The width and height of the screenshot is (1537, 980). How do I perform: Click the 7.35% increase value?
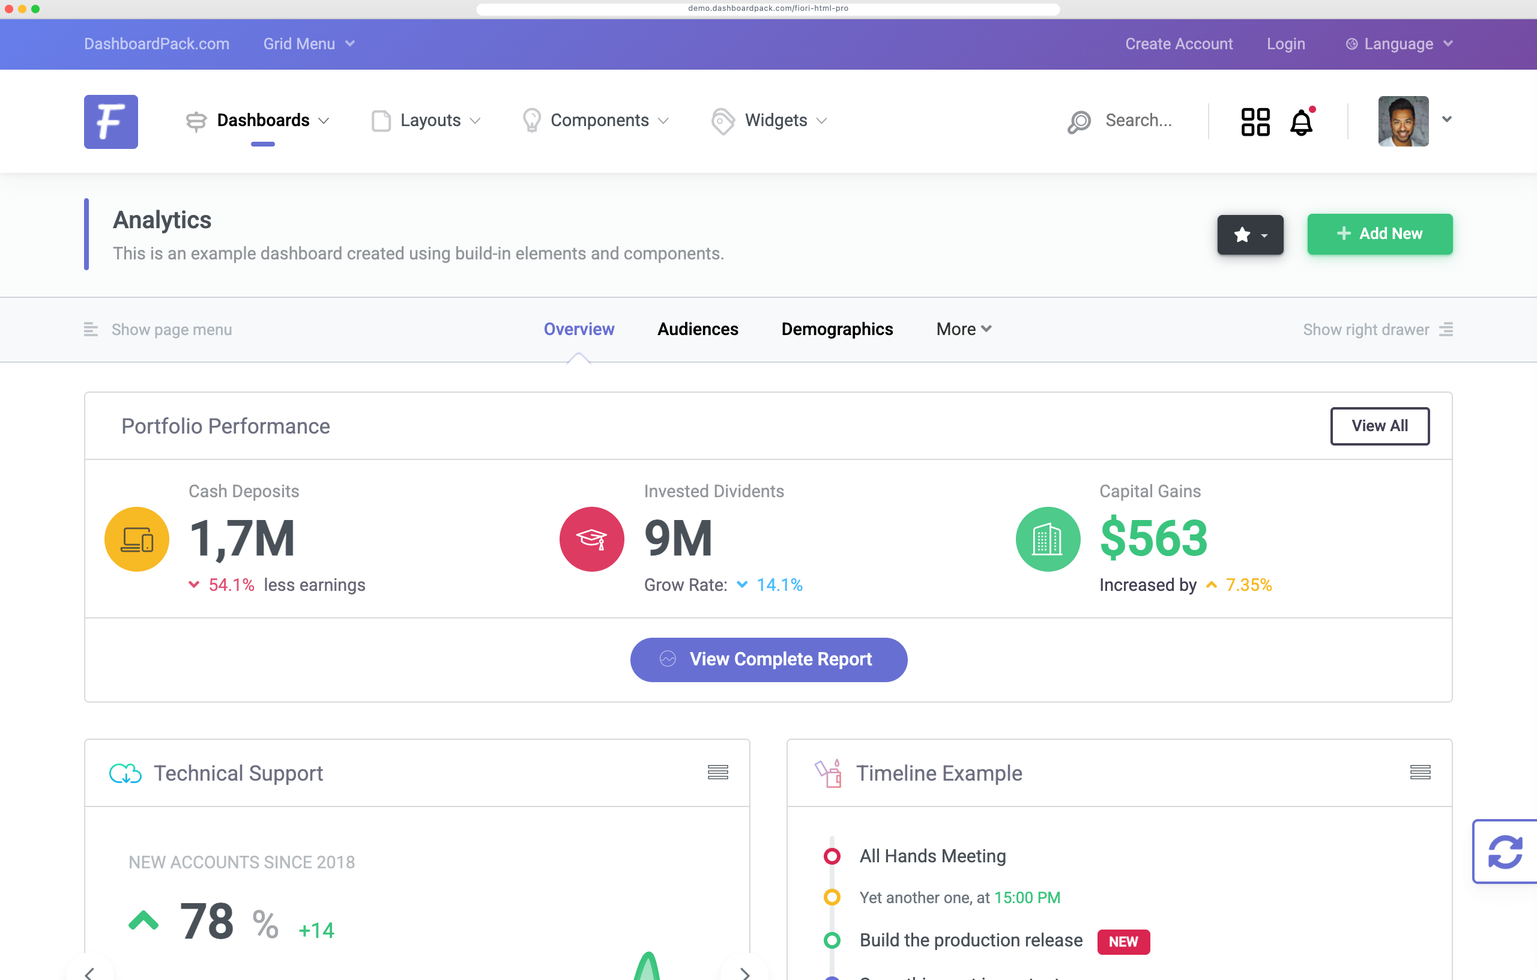1248,585
